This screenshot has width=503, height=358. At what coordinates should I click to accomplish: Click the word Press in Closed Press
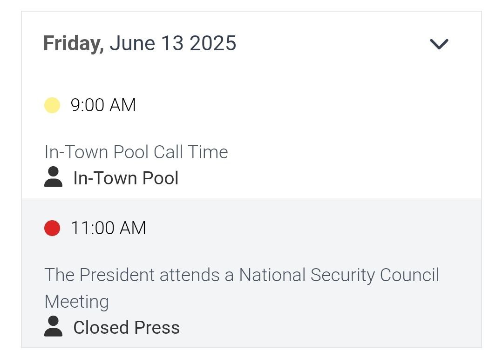tap(156, 327)
